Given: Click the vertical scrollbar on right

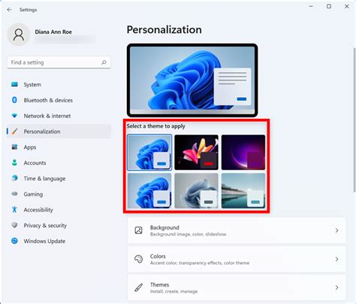Looking at the screenshot, I should pyautogui.click(x=354, y=120).
